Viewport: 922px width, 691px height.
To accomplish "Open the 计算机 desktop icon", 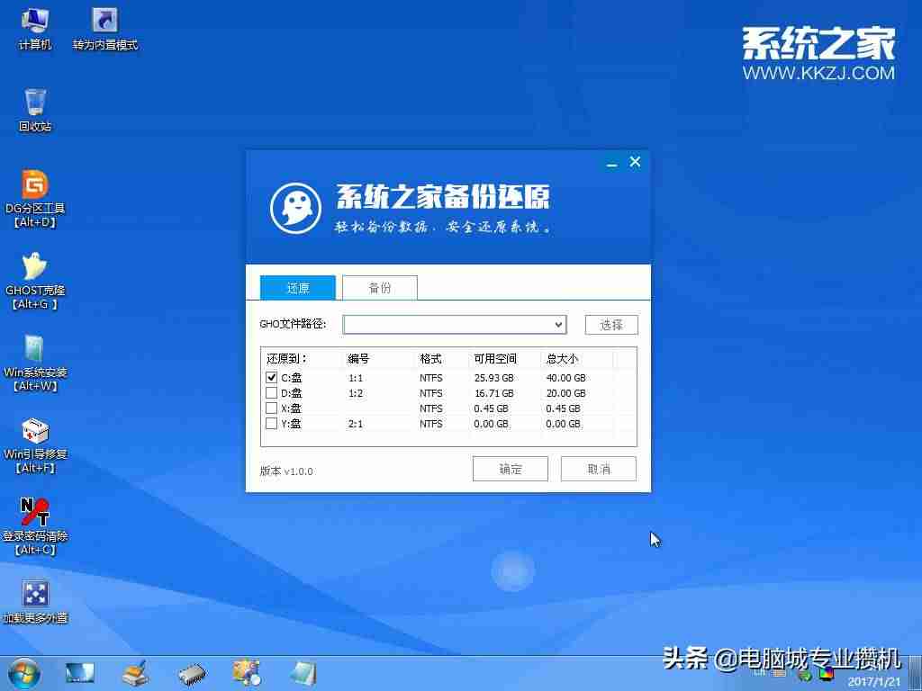I will [x=35, y=29].
